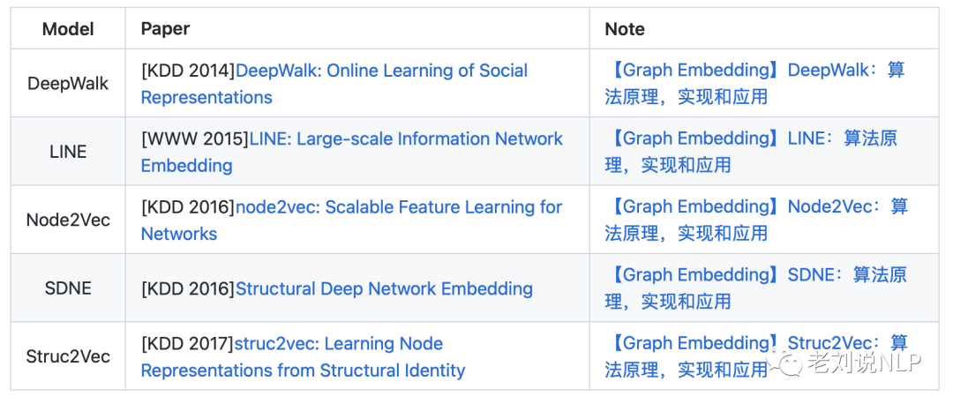Select the DeepWalk model cell
953x404 pixels.
pyautogui.click(x=68, y=84)
